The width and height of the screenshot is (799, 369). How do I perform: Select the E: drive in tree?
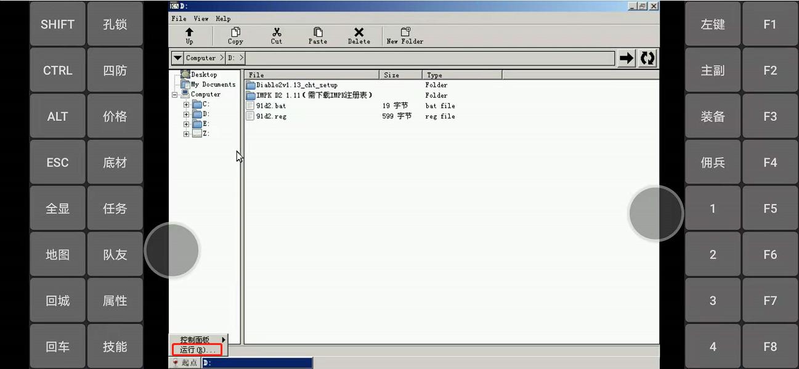click(201, 124)
